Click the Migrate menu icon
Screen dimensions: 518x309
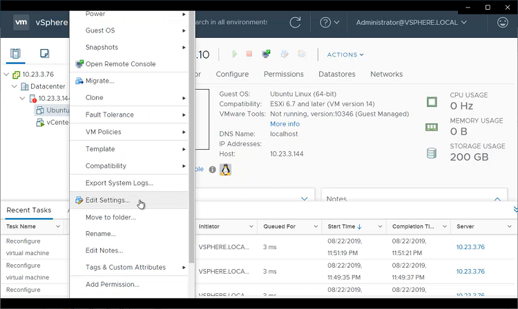pos(79,81)
